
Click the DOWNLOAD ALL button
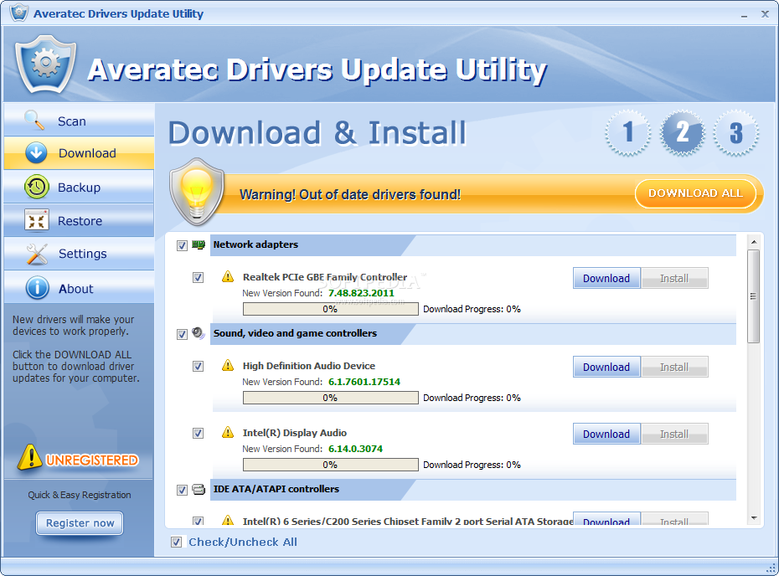(695, 193)
